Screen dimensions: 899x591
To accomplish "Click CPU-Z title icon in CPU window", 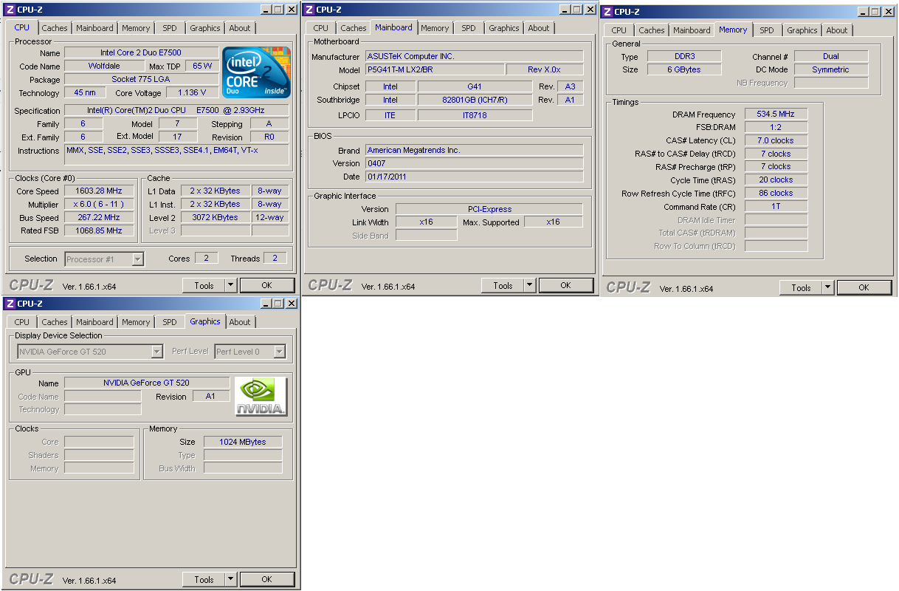I will pos(10,10).
